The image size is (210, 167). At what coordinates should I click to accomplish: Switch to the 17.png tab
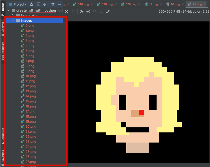(153, 4)
